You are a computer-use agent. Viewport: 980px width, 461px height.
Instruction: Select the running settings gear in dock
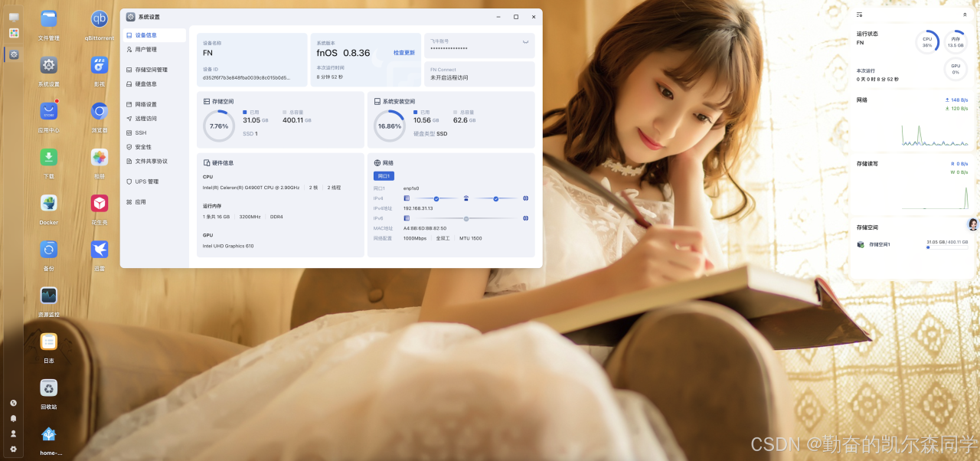[x=14, y=54]
